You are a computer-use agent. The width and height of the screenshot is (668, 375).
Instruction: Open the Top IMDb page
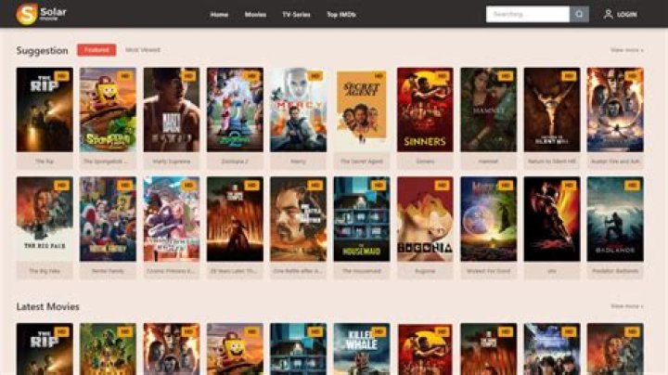click(x=340, y=15)
